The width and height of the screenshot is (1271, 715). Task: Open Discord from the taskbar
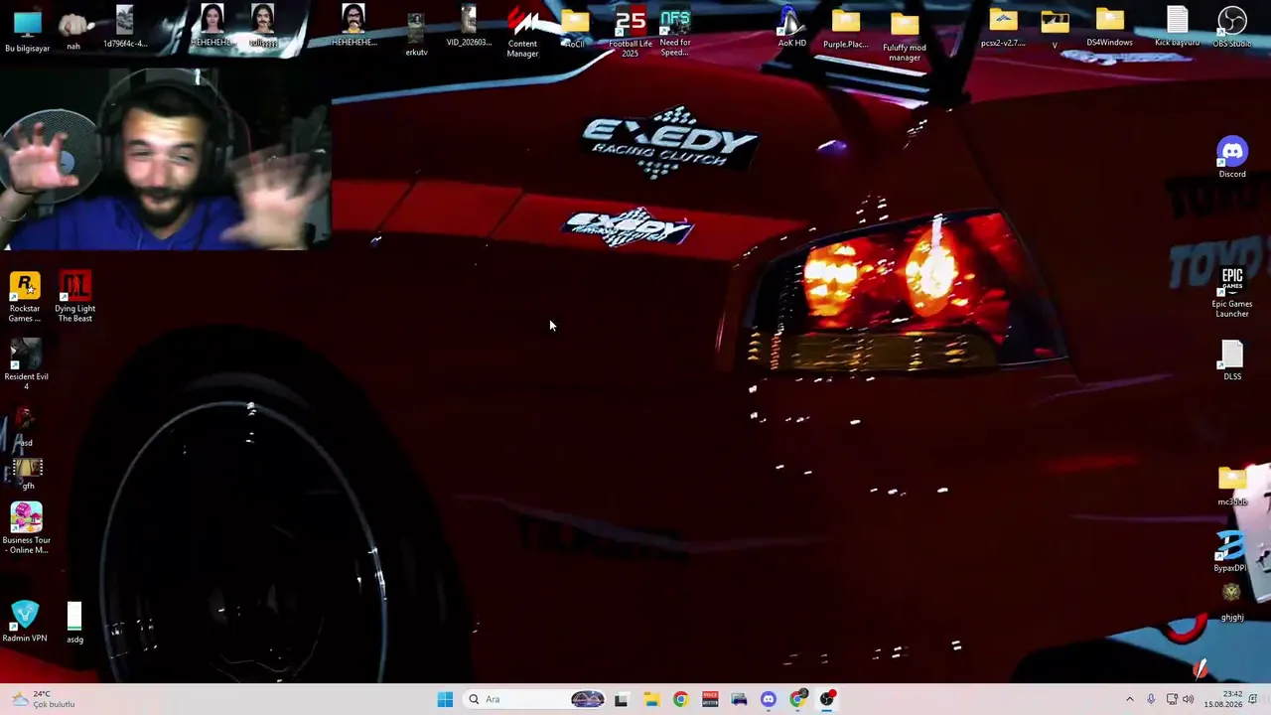tap(769, 699)
